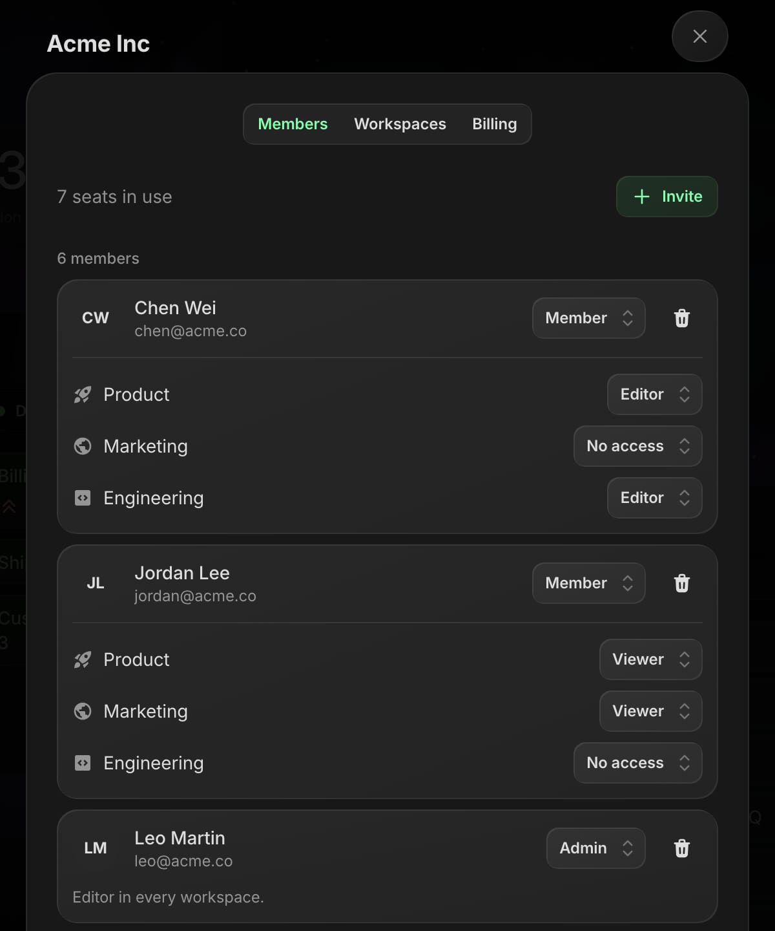Open Chen Wei's Engineering Editor dropdown
This screenshot has height=931, width=775.
(655, 498)
